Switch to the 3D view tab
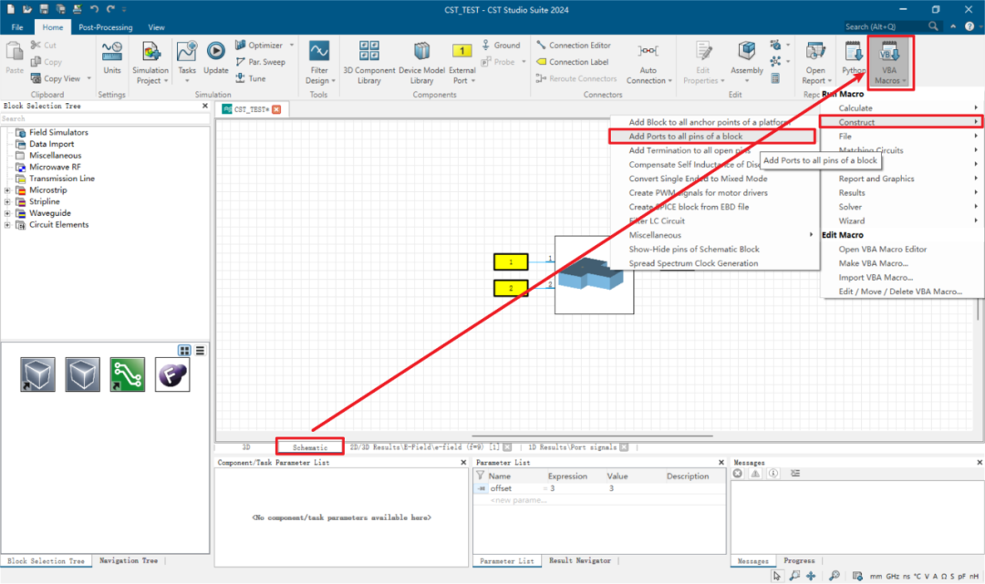985x584 pixels. (246, 447)
